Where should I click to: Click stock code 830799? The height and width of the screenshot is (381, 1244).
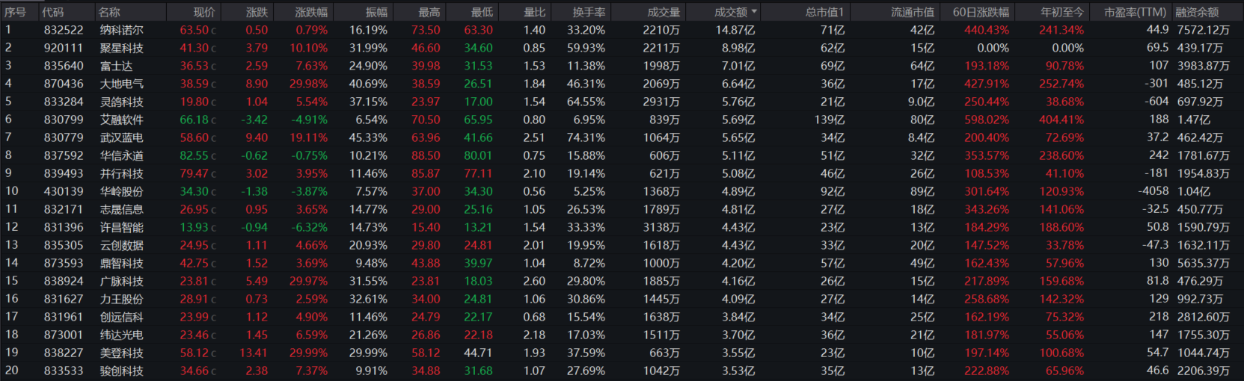(64, 120)
